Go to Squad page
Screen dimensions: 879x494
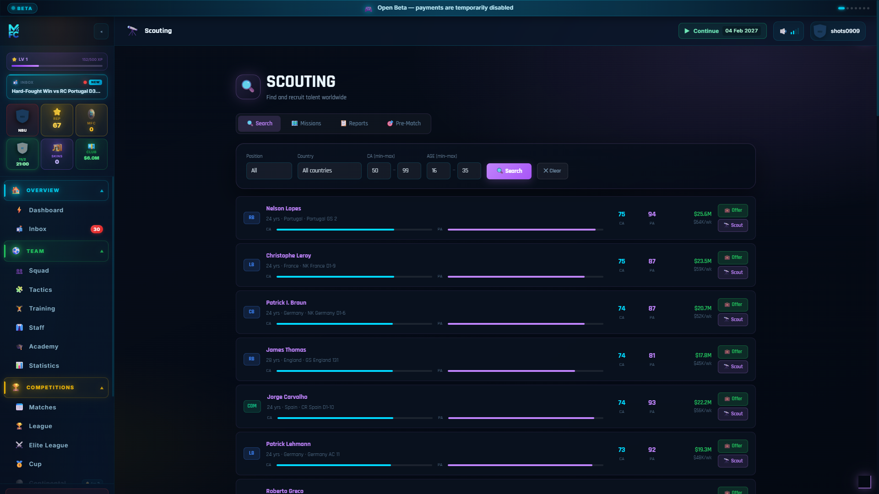56,271
